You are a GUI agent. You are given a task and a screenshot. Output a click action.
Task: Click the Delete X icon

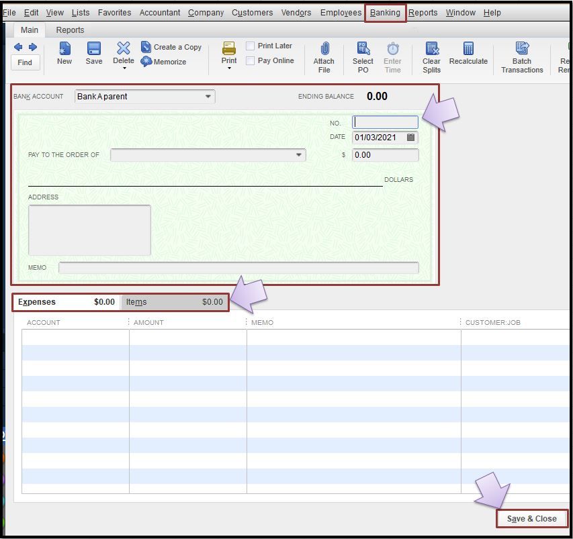124,48
